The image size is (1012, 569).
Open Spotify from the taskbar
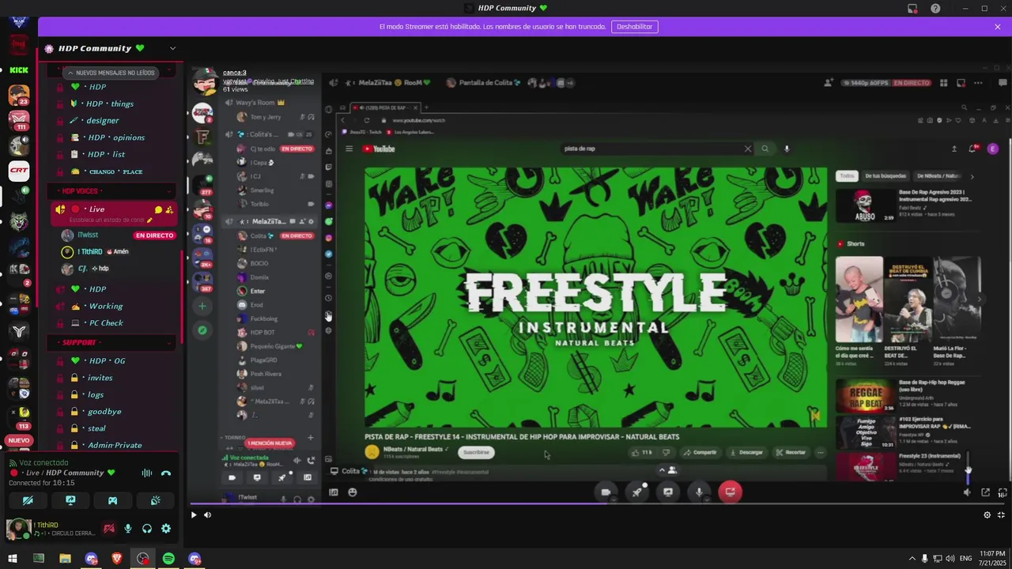pyautogui.click(x=168, y=559)
